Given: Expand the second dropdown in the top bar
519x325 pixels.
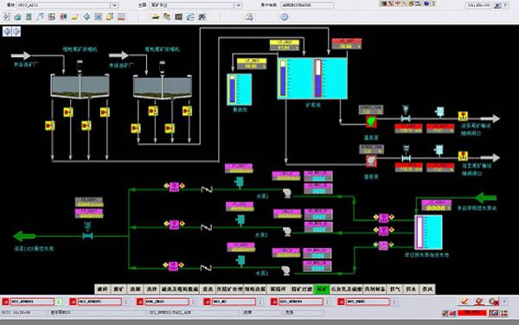Looking at the screenshot, I should 238,5.
